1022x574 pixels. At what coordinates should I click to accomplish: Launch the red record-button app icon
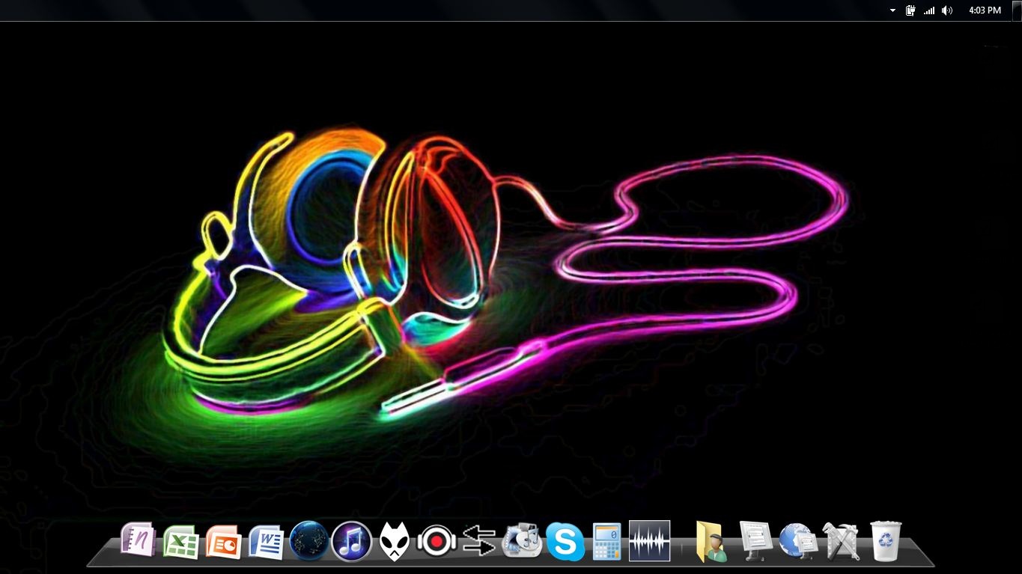(437, 540)
